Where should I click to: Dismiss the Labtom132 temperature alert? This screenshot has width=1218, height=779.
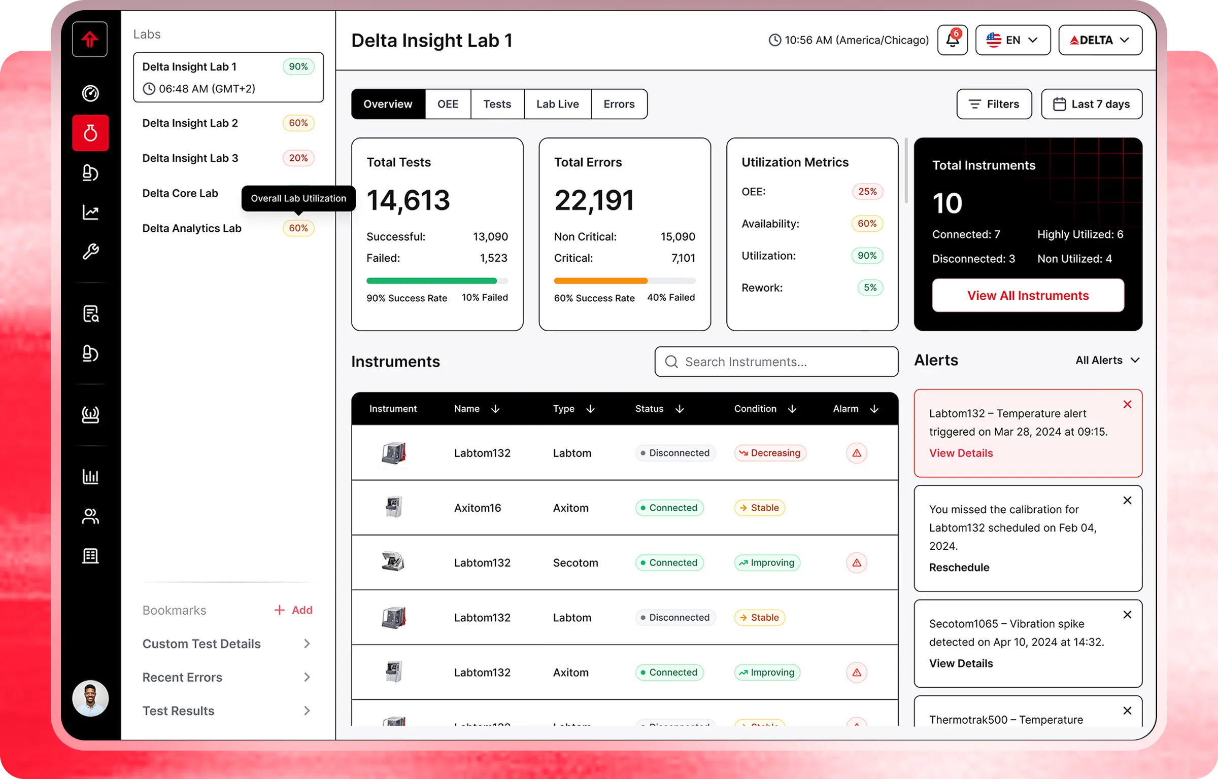1127,404
